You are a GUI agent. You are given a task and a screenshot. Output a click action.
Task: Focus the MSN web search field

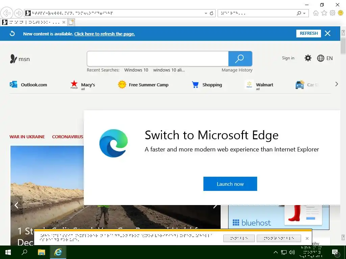coord(158,59)
